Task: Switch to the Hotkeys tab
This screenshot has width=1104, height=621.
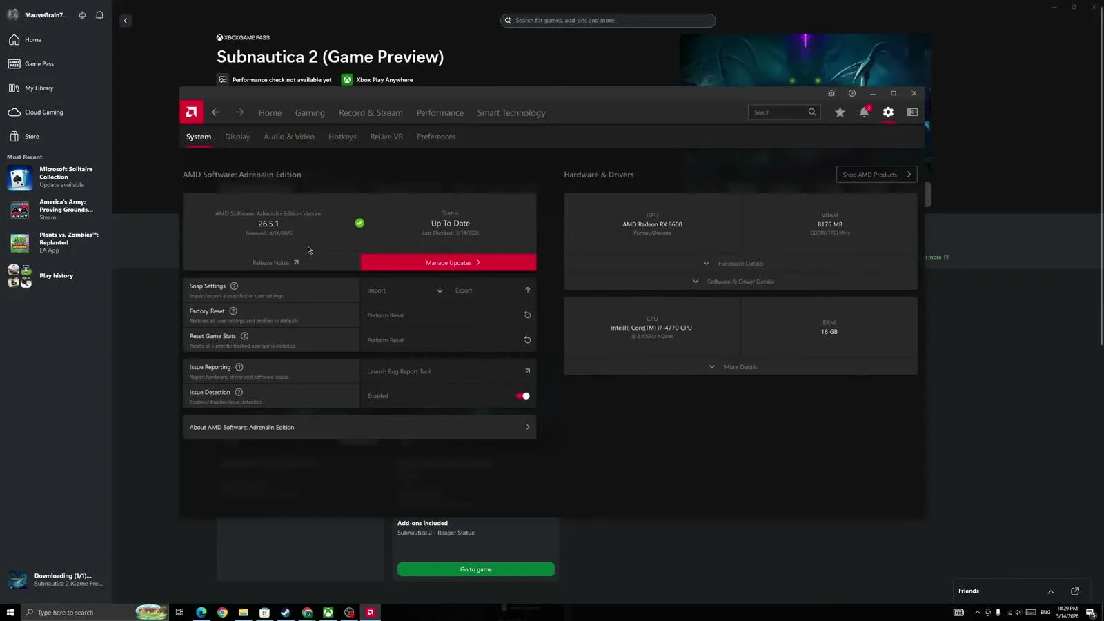Action: 342,137
